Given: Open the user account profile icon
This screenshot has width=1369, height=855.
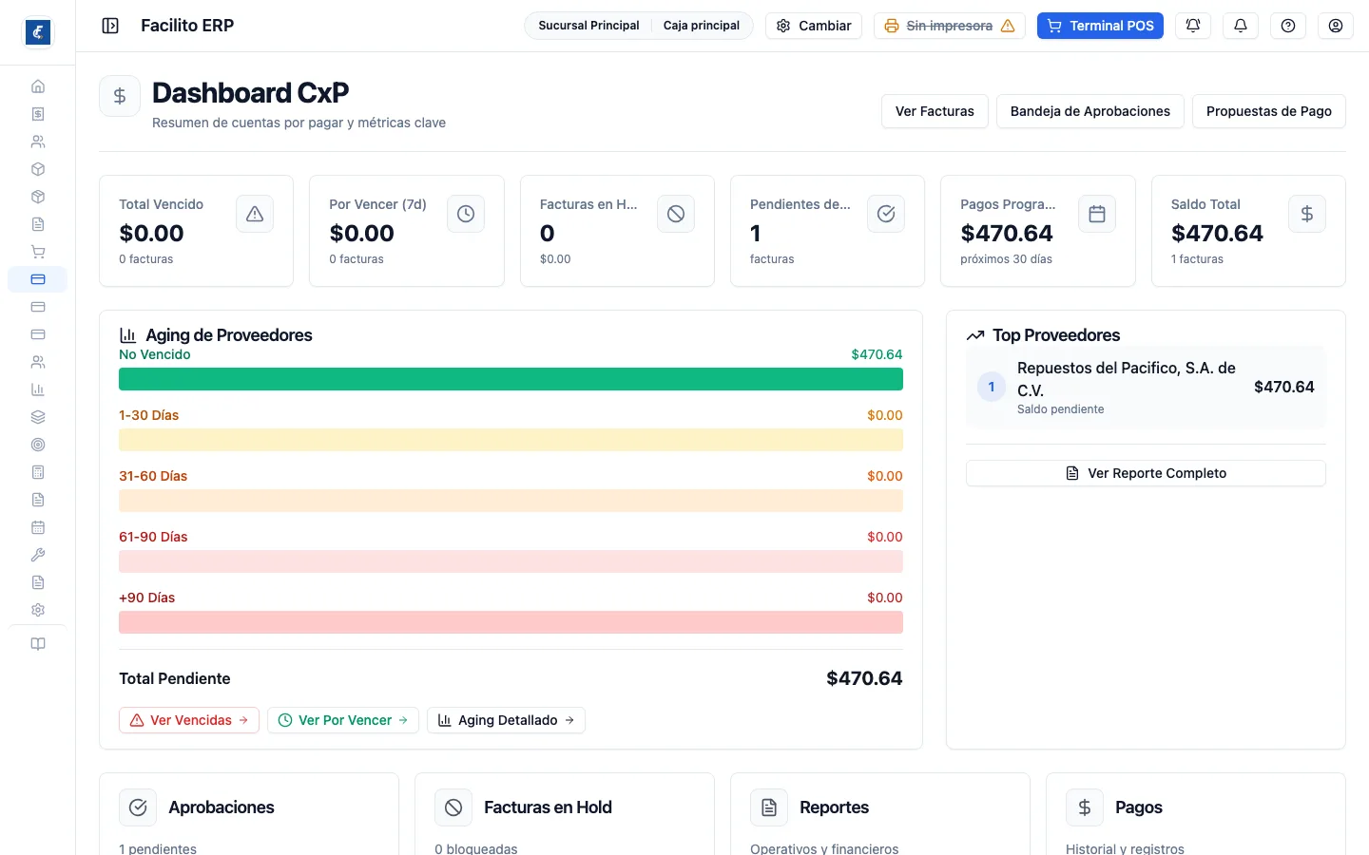Looking at the screenshot, I should click(1336, 26).
